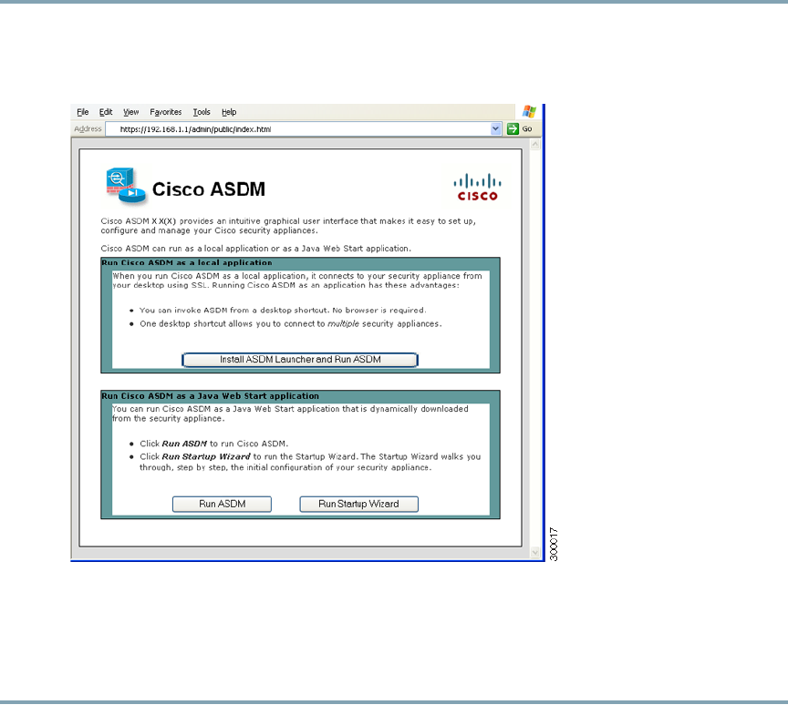Click the Cisco ASDM firewall logo icon
This screenshot has width=788, height=715.
[x=126, y=186]
